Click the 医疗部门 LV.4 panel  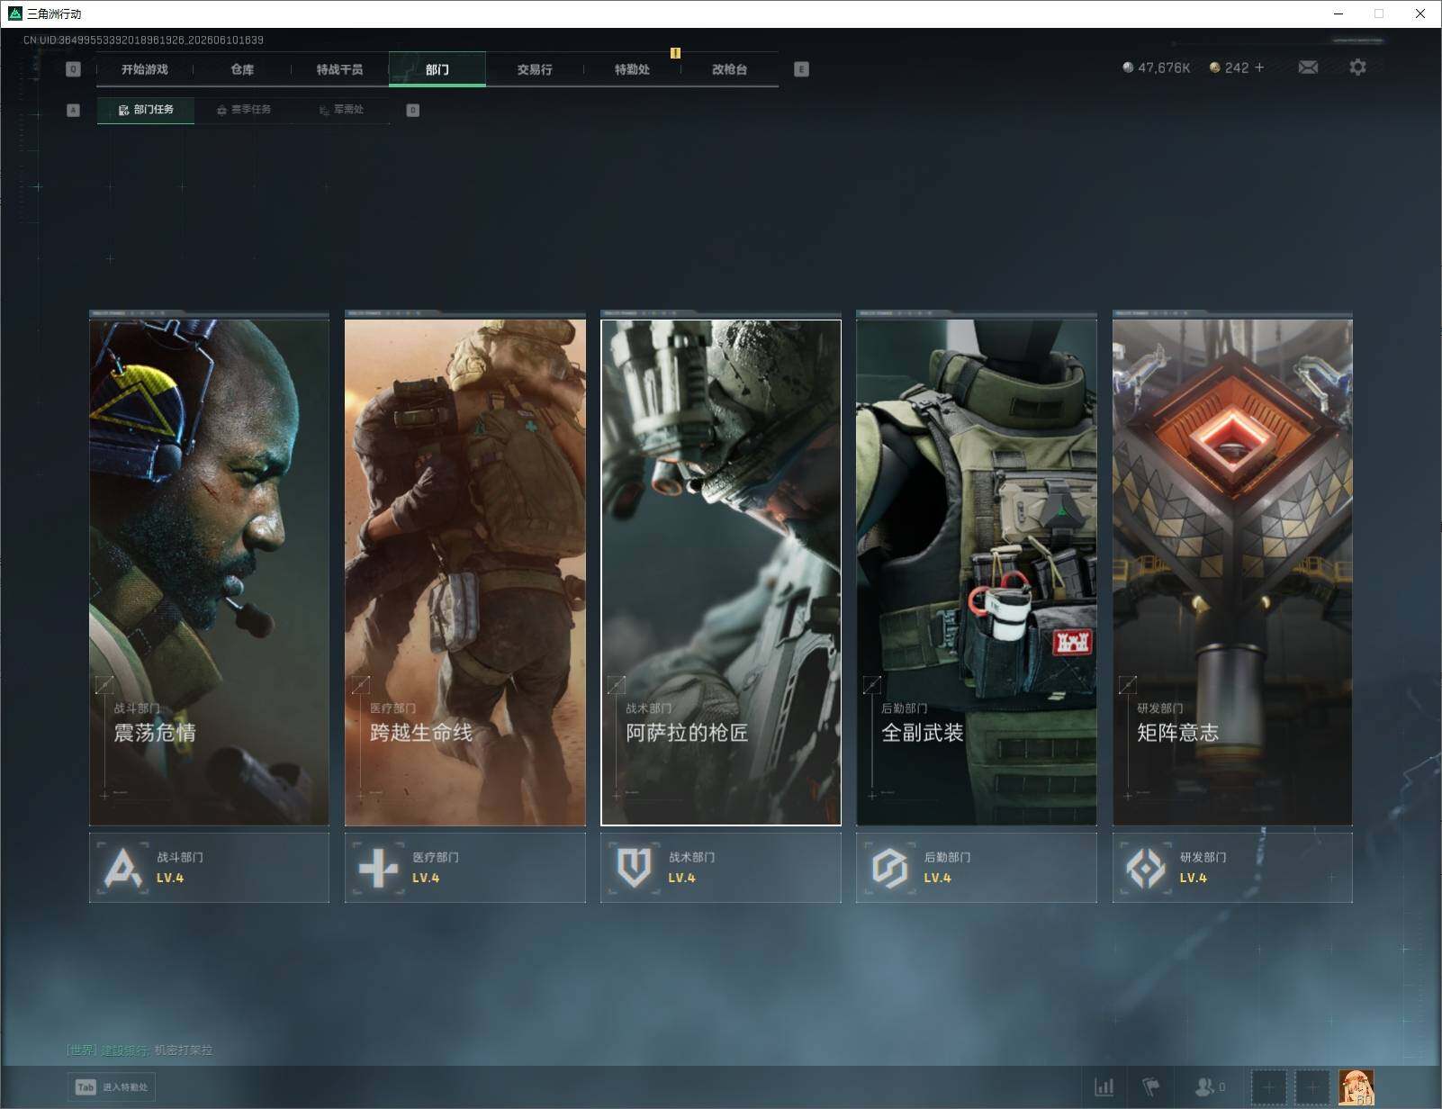[465, 868]
